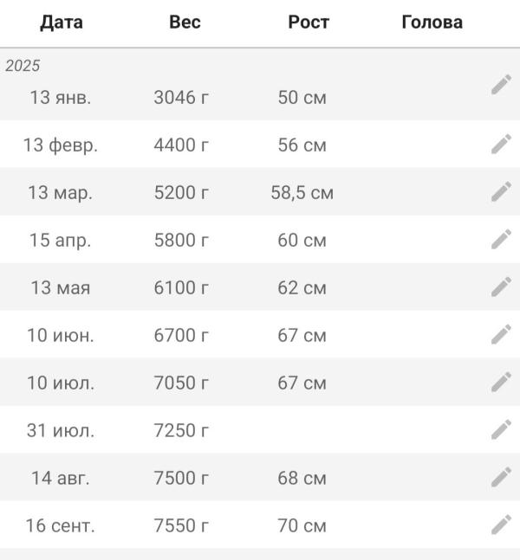Click edit pencil for 14 авг.
The width and height of the screenshot is (520, 560).
pyautogui.click(x=501, y=478)
